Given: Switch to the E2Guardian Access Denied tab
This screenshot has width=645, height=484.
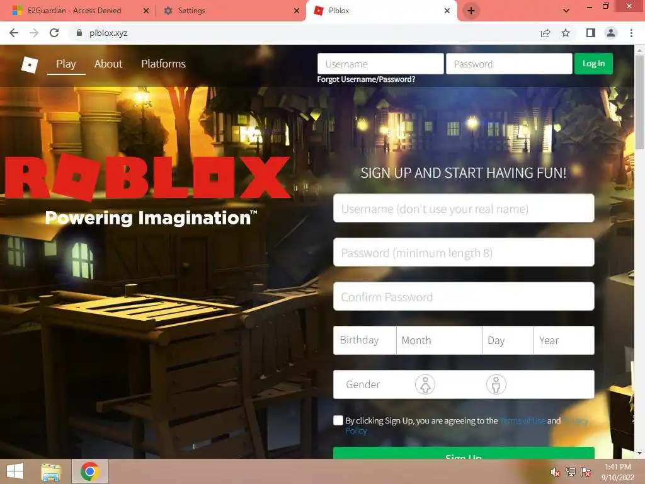Looking at the screenshot, I should [x=74, y=11].
